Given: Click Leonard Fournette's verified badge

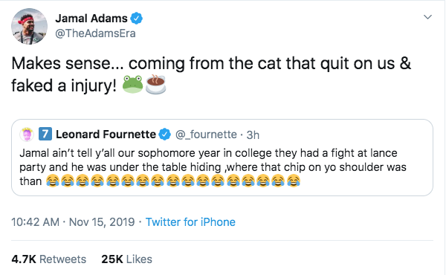Looking at the screenshot, I should click(x=165, y=135).
